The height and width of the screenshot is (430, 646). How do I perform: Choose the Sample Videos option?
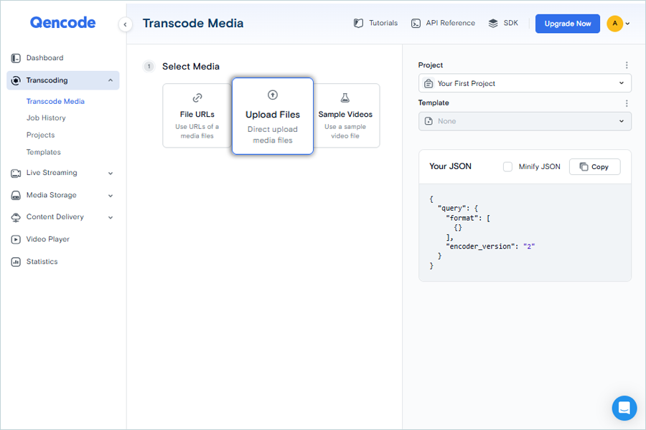(345, 115)
